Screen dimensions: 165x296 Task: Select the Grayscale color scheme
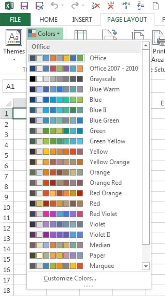tap(84, 79)
